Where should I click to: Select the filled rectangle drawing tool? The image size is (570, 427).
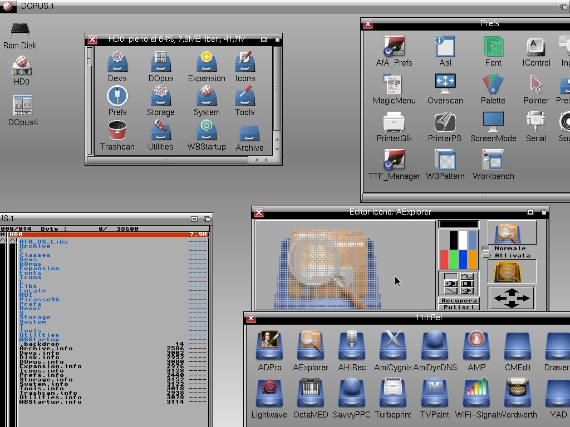coord(468,284)
